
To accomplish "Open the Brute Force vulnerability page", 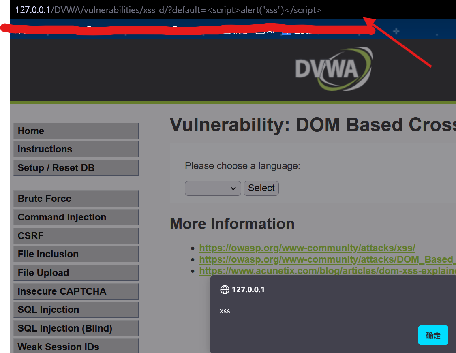I will (x=76, y=199).
